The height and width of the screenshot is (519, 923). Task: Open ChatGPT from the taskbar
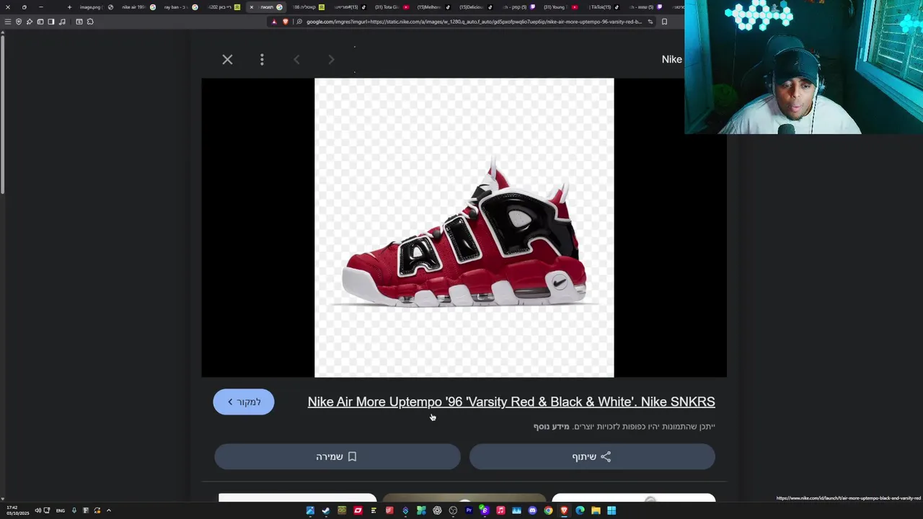(x=437, y=510)
